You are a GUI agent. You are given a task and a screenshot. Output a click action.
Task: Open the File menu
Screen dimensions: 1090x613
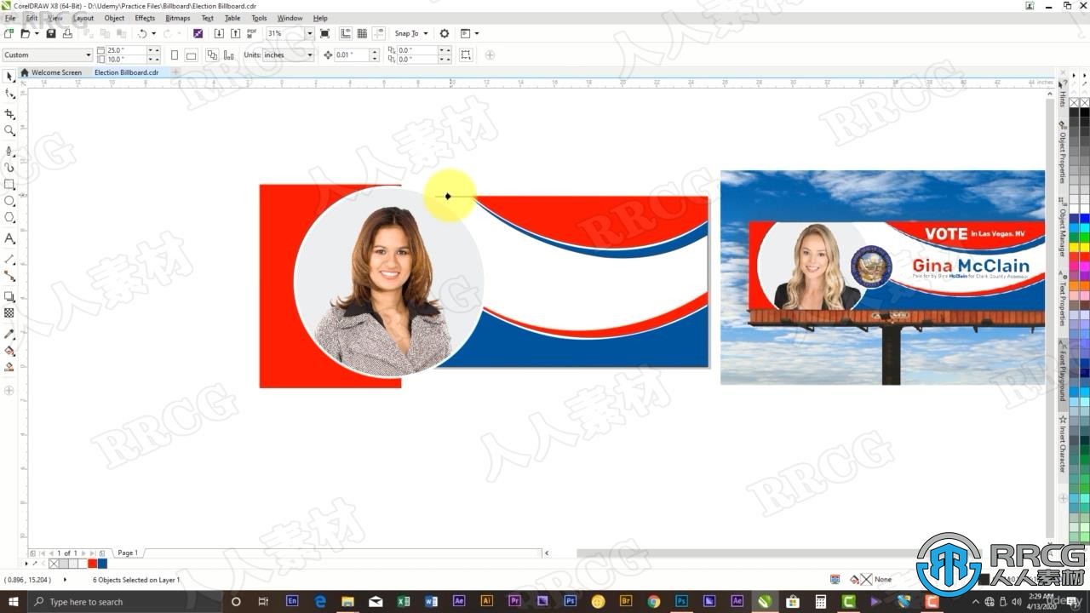click(x=10, y=18)
